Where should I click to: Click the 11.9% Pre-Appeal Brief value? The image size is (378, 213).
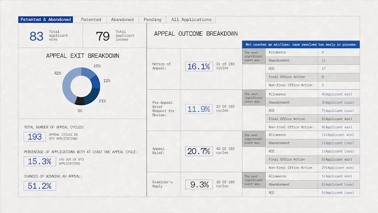(x=199, y=109)
